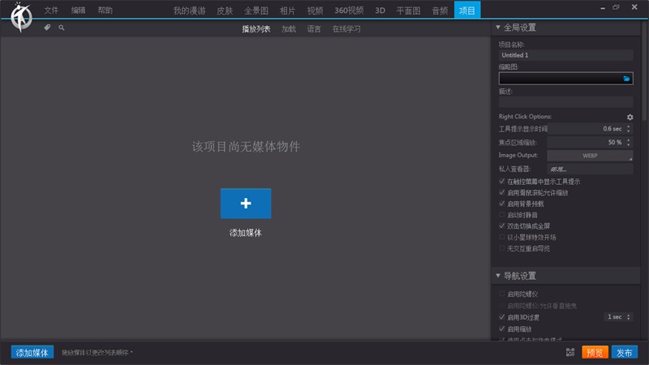Adjust 焦点区域缩放 percent stepper arrows
Screen dimensions: 649x365
(x=628, y=143)
